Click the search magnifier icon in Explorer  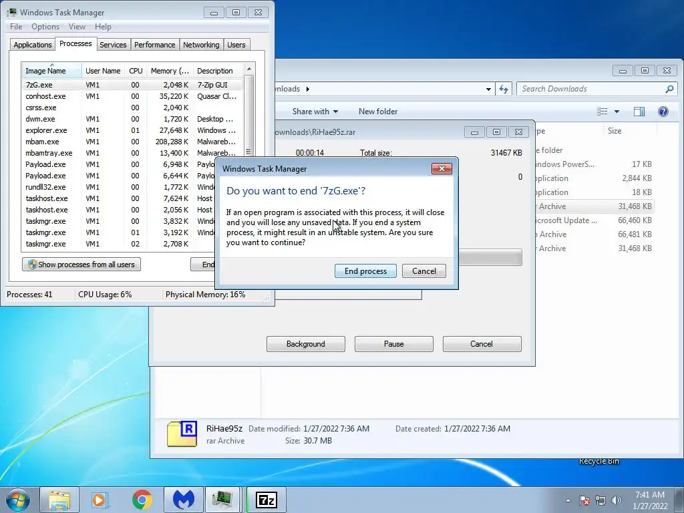(x=669, y=89)
